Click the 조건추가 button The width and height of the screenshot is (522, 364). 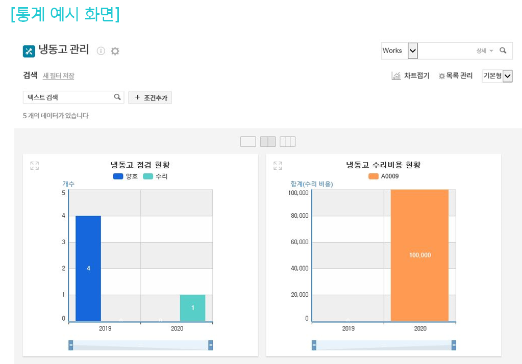coord(150,97)
